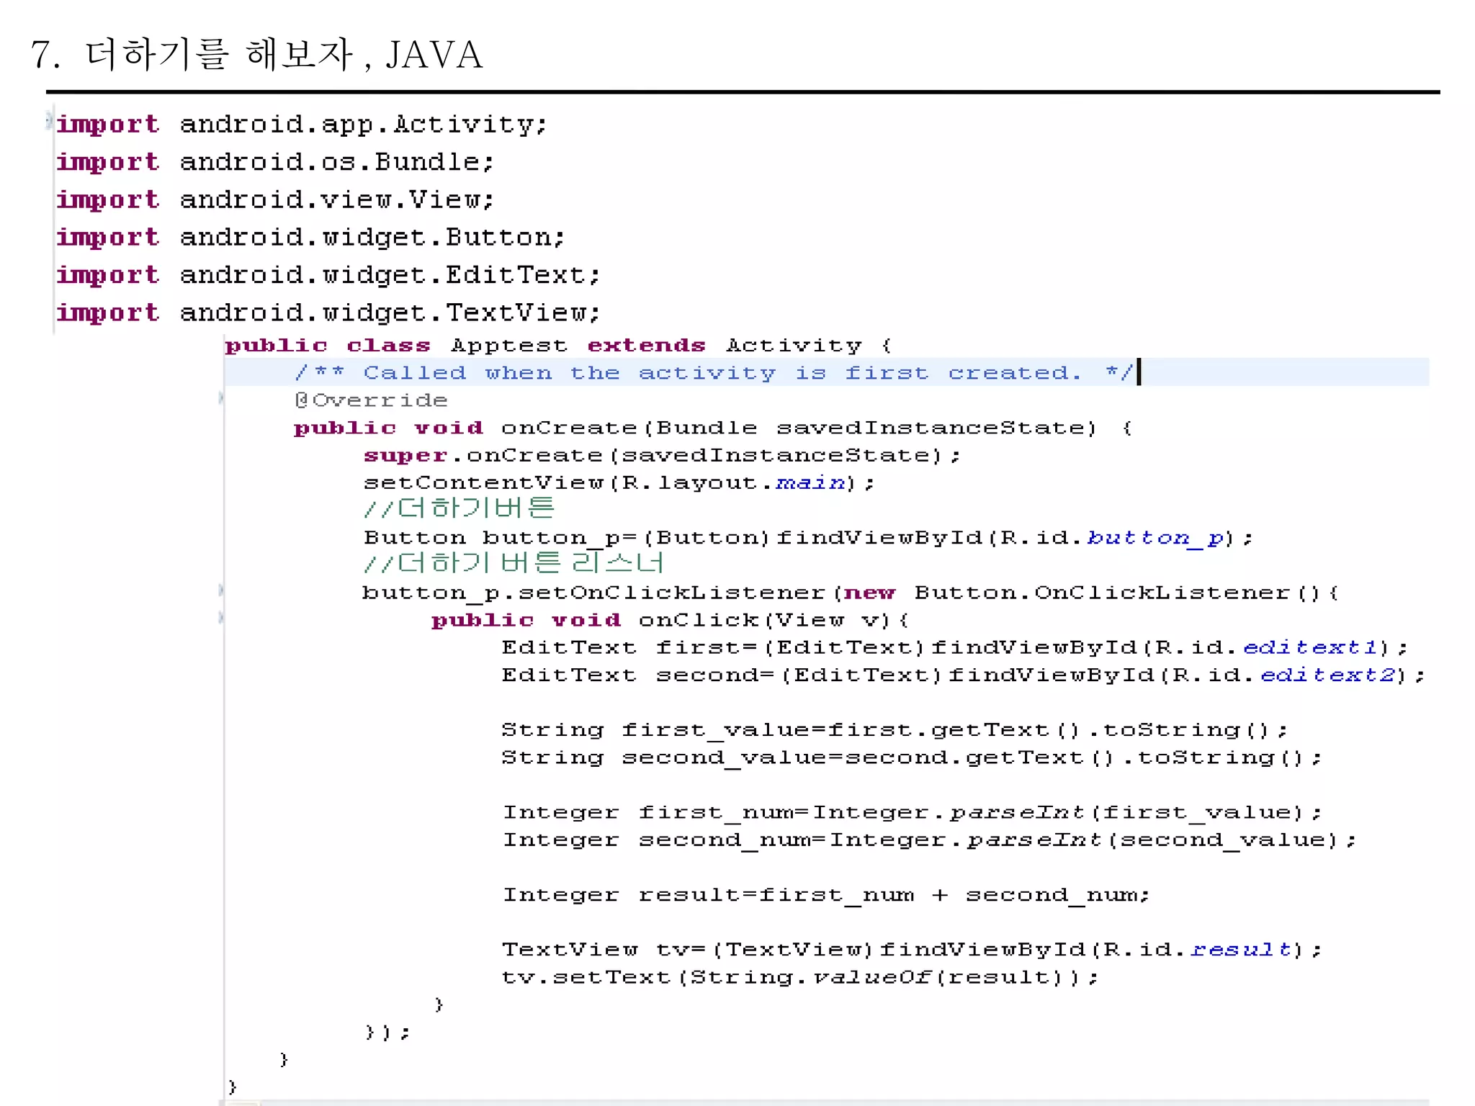Click 'setContentView(R.layout.main);' line
Viewport: 1475px width, 1106px height.
[619, 482]
